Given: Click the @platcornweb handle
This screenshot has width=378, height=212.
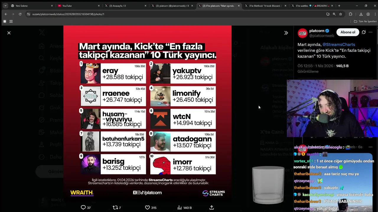Looking at the screenshot, I should pos(322,36).
